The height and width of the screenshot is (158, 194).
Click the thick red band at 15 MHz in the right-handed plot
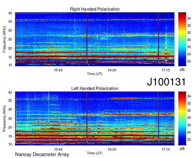95,56
